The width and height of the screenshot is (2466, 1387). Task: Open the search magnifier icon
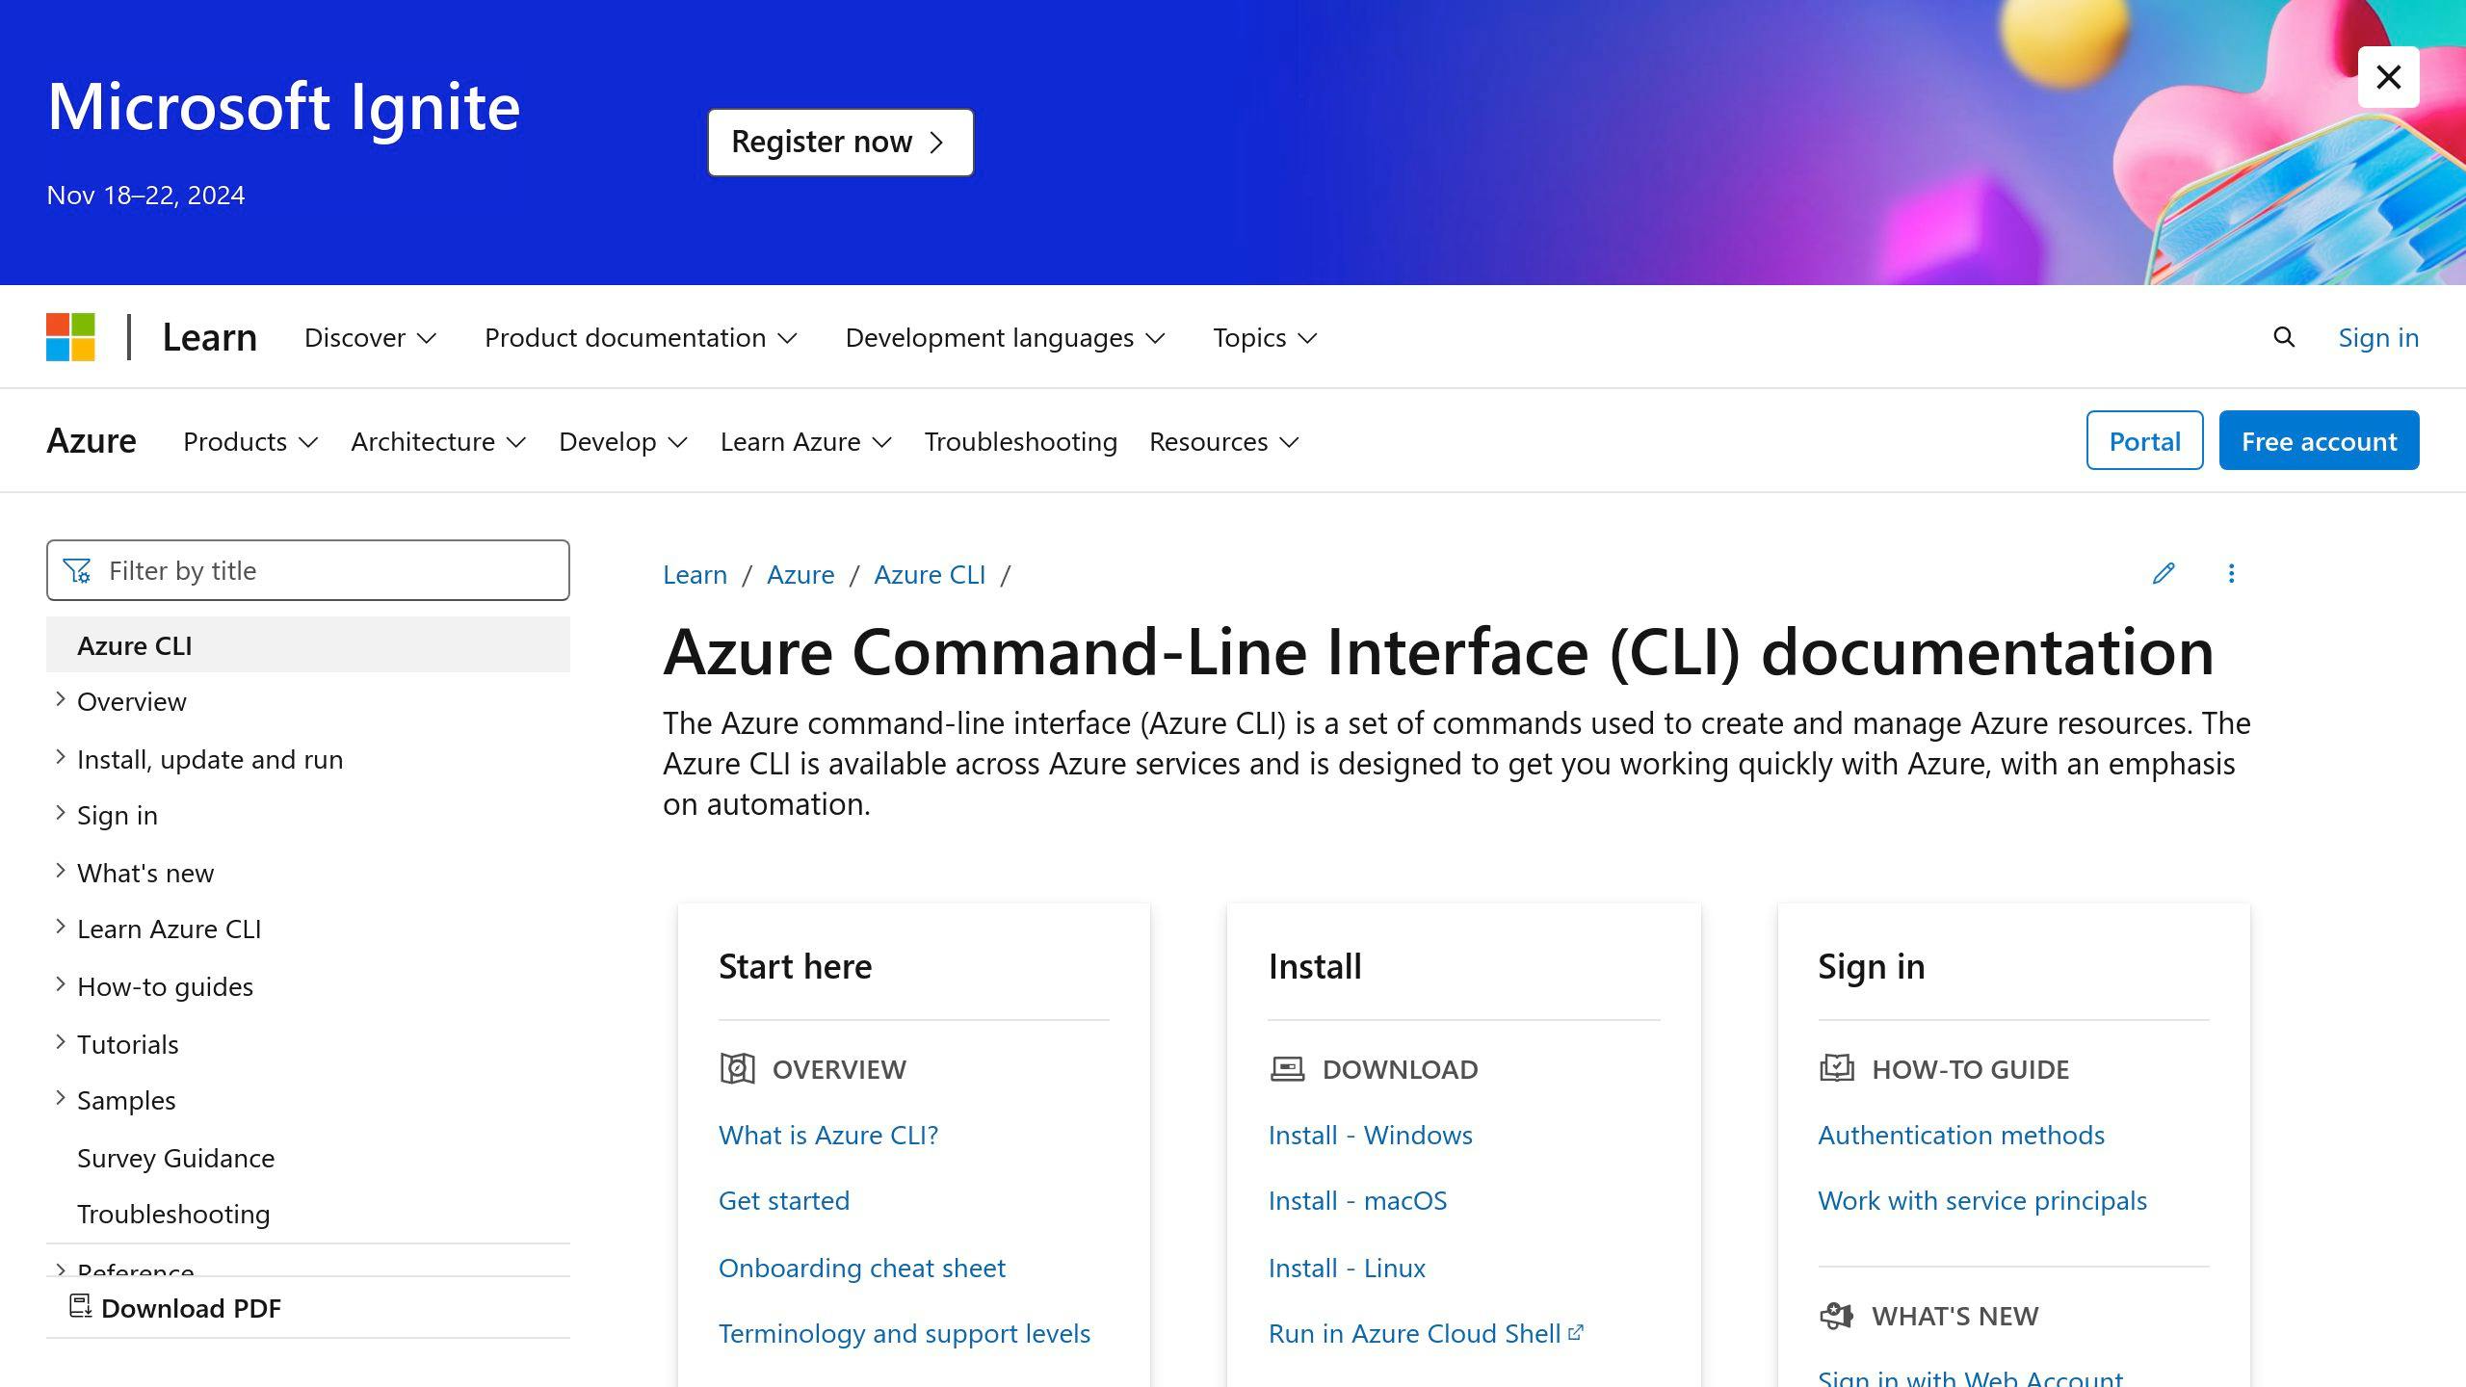coord(2284,337)
